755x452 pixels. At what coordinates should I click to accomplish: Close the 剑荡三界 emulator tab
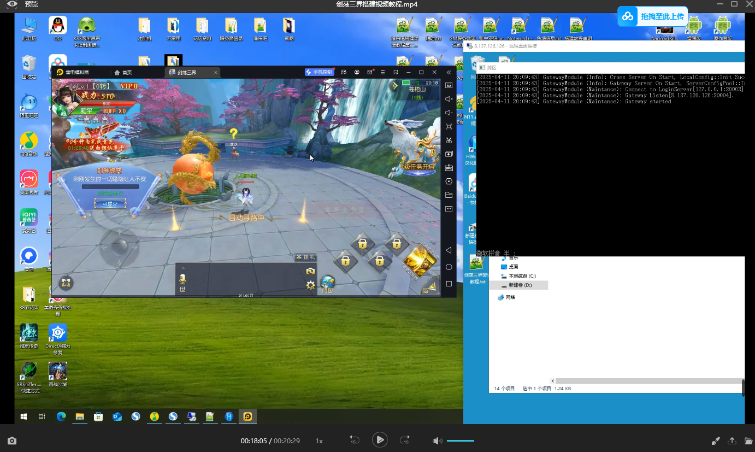coord(215,72)
